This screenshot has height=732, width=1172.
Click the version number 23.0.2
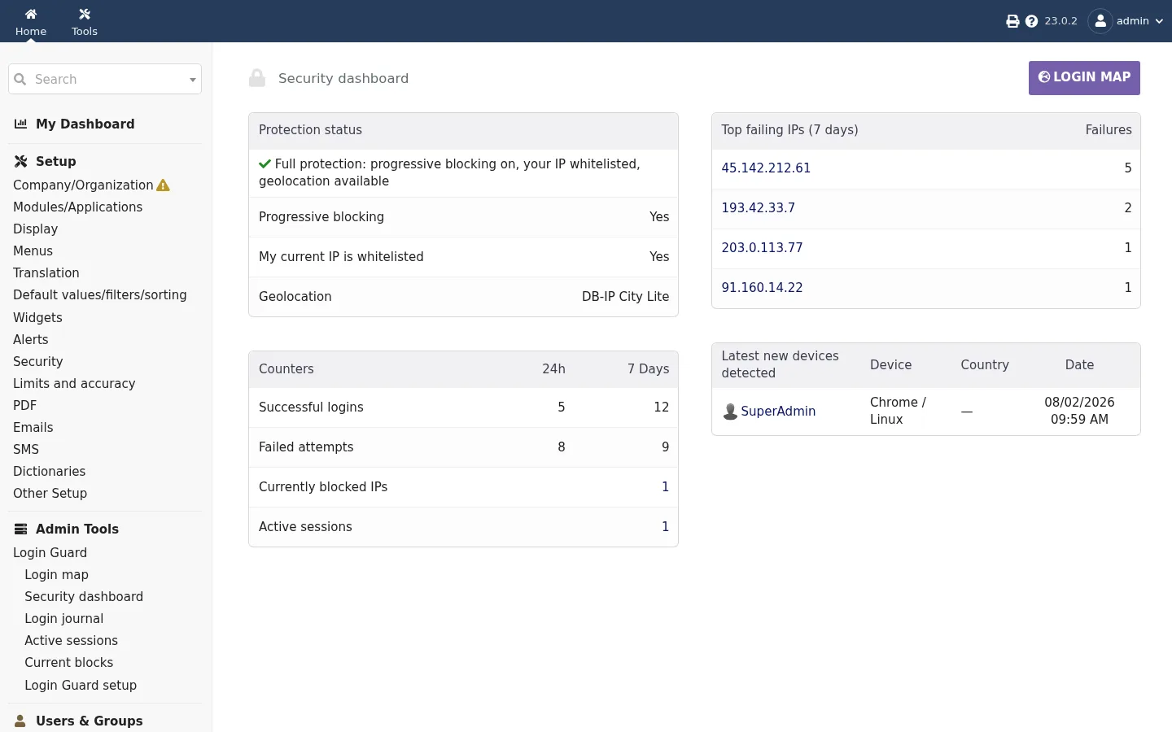pos(1060,21)
